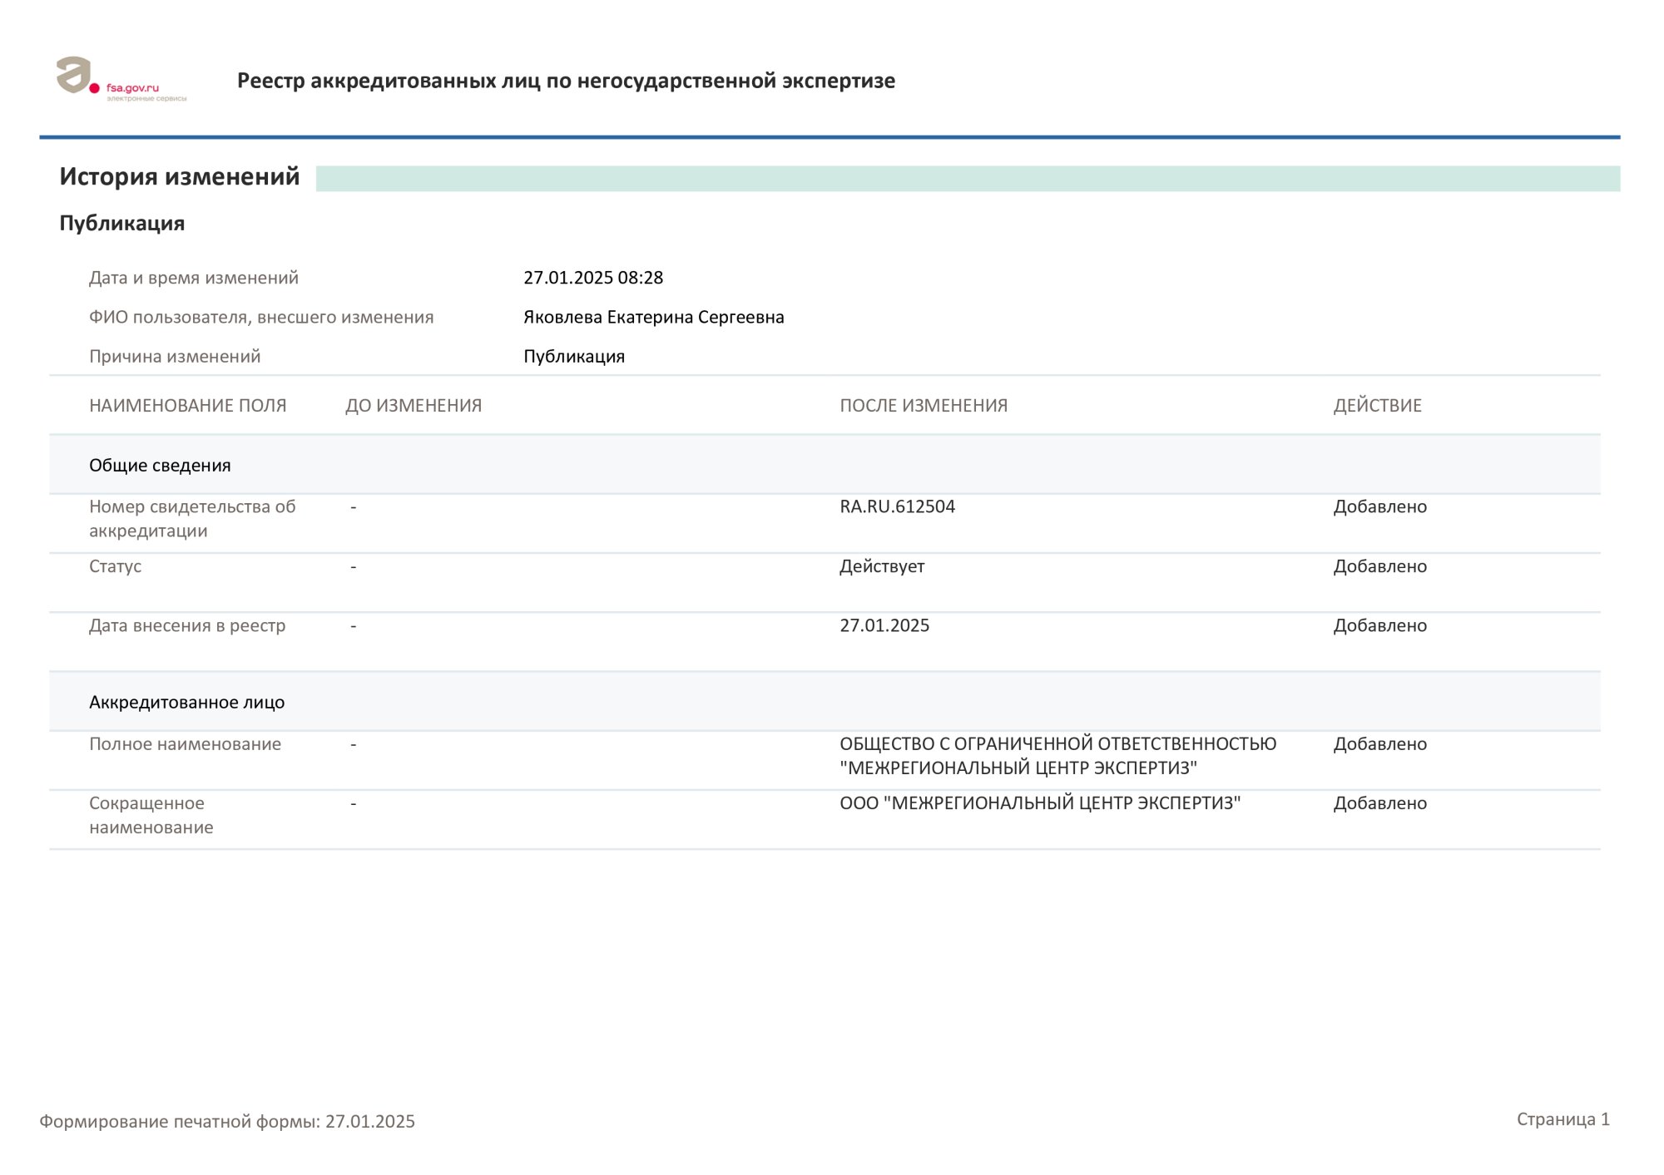Click the registry entry date 27.01.2025
The width and height of the screenshot is (1664, 1175).
[x=884, y=625]
